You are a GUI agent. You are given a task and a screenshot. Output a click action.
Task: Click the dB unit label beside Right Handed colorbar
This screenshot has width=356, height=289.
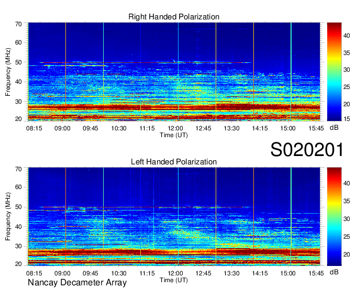coord(334,128)
